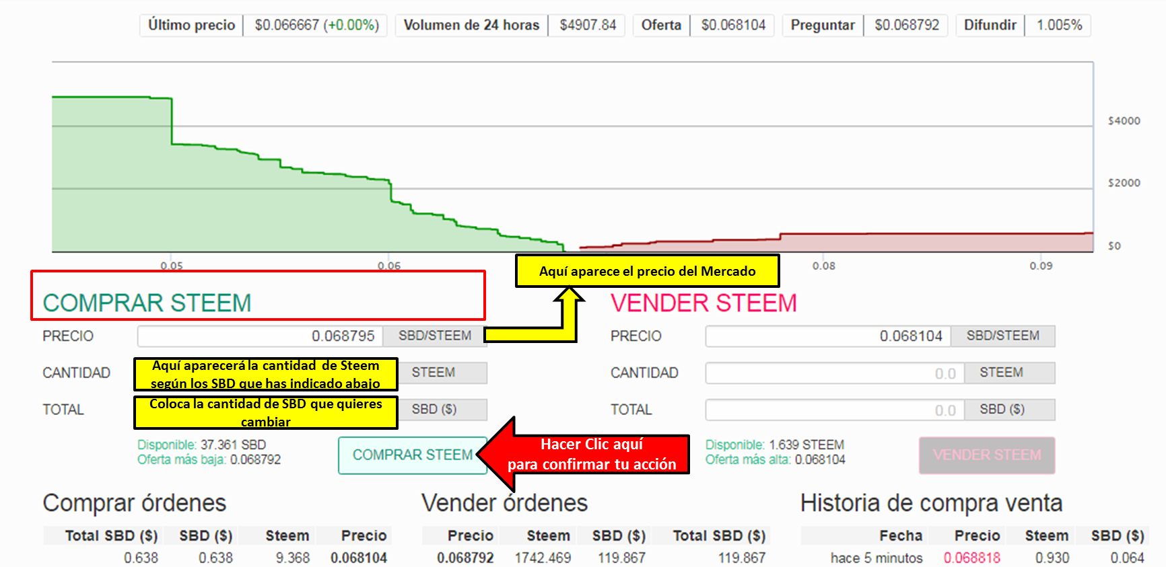Screen dimensions: 1166x567
Task: Click the Vender órdenes heading
Action: 504,502
